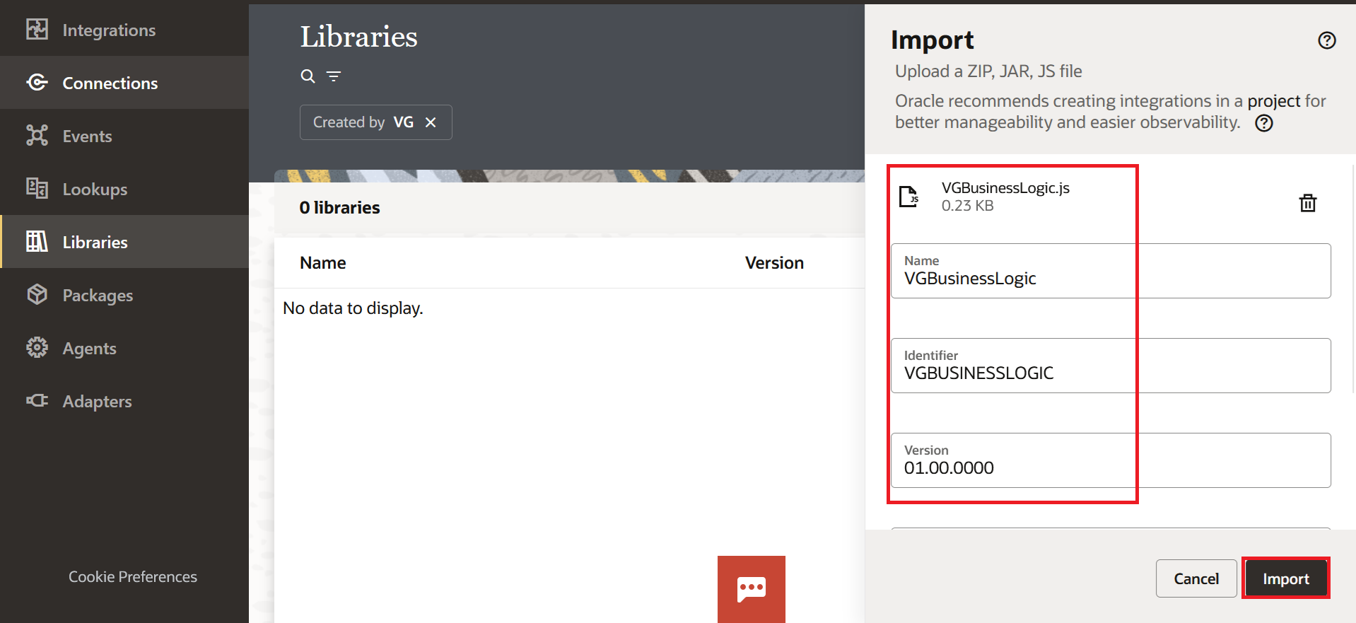The image size is (1356, 623).
Task: Delete the uploaded VGBusinessLogic.js file
Action: 1307,203
